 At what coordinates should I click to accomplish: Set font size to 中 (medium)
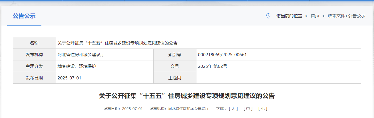(x=248, y=109)
